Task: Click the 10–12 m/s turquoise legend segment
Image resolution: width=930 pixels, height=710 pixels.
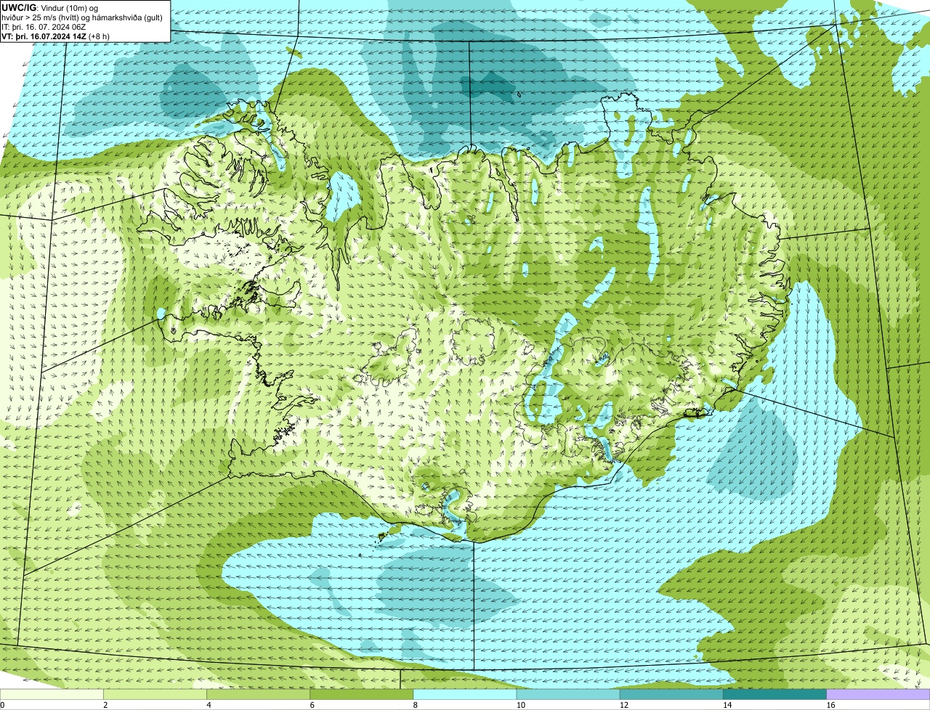Action: tap(568, 695)
